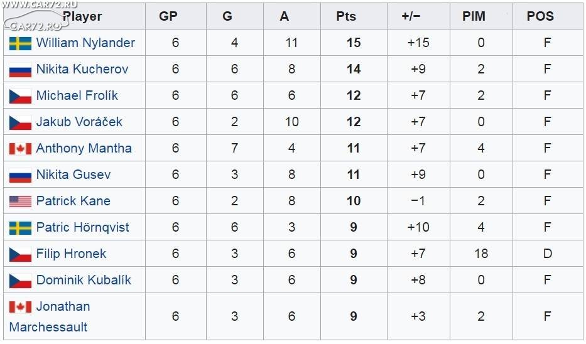Click the Czech flag beside Michael Frolík
Screen dimensions: 586x344
[x=20, y=97]
